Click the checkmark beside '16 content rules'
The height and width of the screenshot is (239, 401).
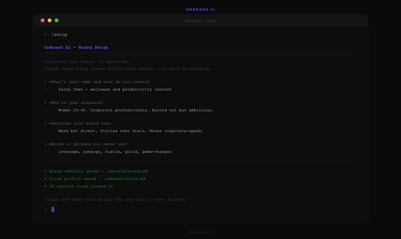click(45, 186)
